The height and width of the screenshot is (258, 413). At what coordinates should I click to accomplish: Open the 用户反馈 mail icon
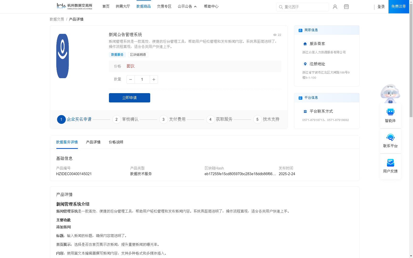[x=391, y=163]
